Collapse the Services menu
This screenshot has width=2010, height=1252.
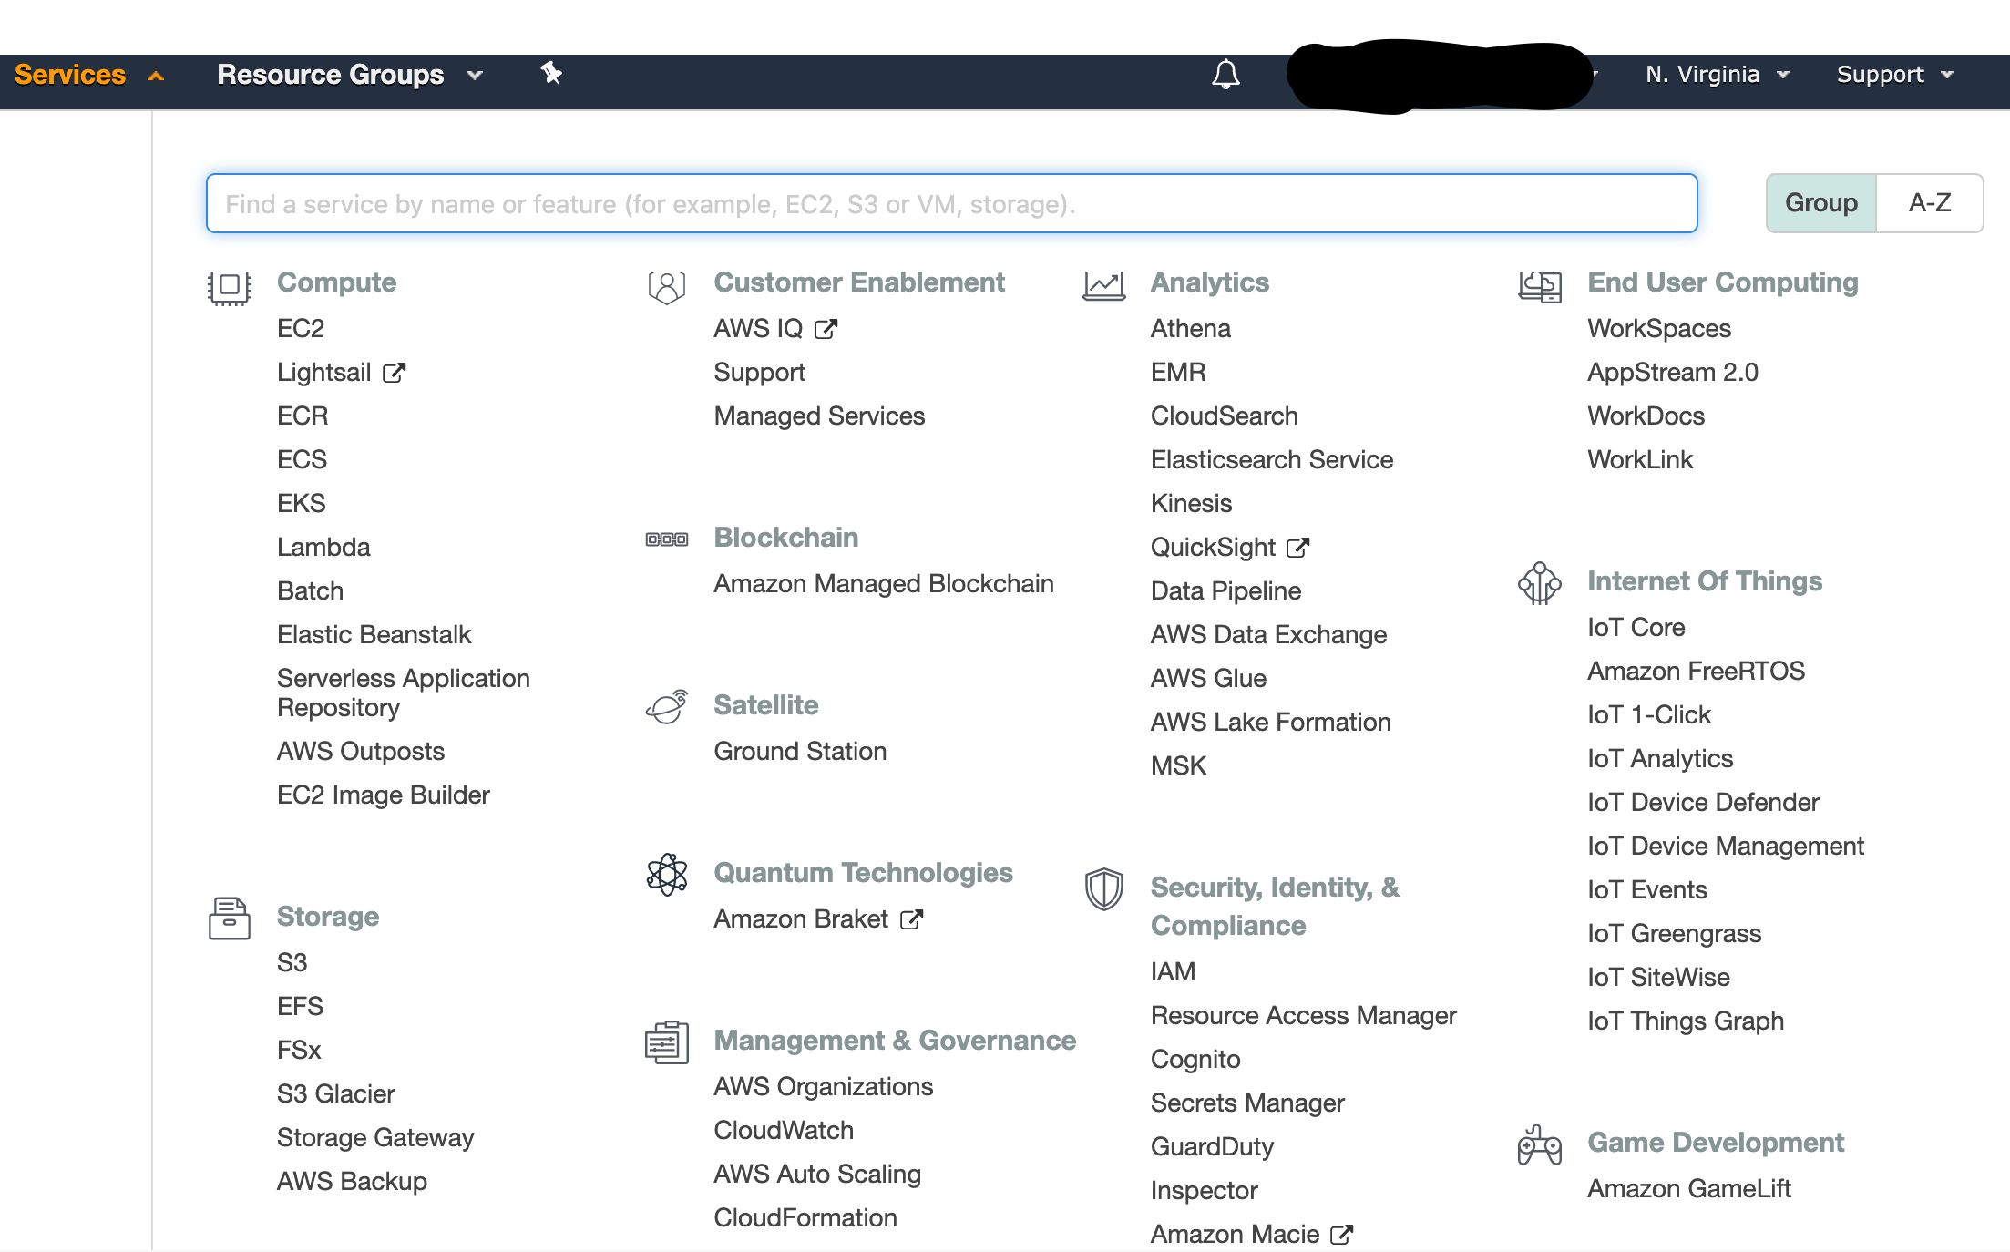tap(89, 74)
